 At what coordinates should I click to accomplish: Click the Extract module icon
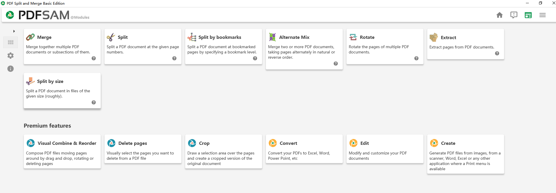click(434, 37)
